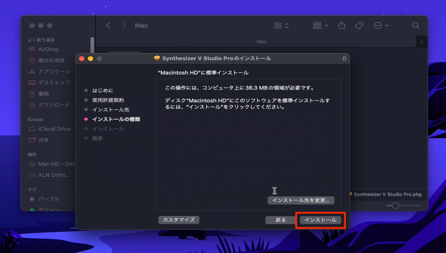This screenshot has width=446, height=253.
Task: Add a new Finder tab
Action: click(421, 42)
